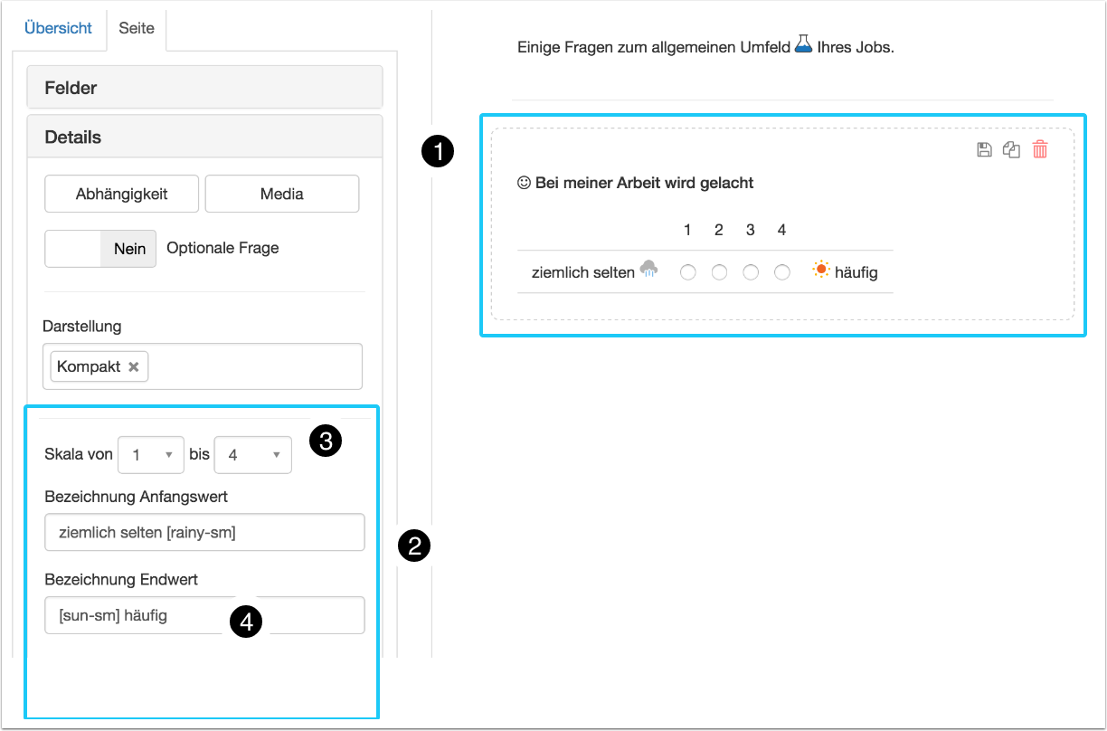This screenshot has width=1107, height=731.
Task: Select radio button for rating 1
Action: click(688, 272)
